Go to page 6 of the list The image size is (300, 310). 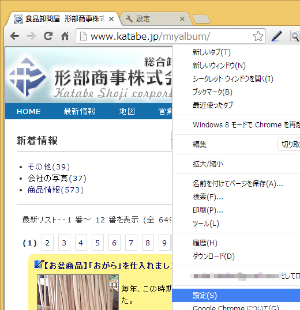(114, 243)
